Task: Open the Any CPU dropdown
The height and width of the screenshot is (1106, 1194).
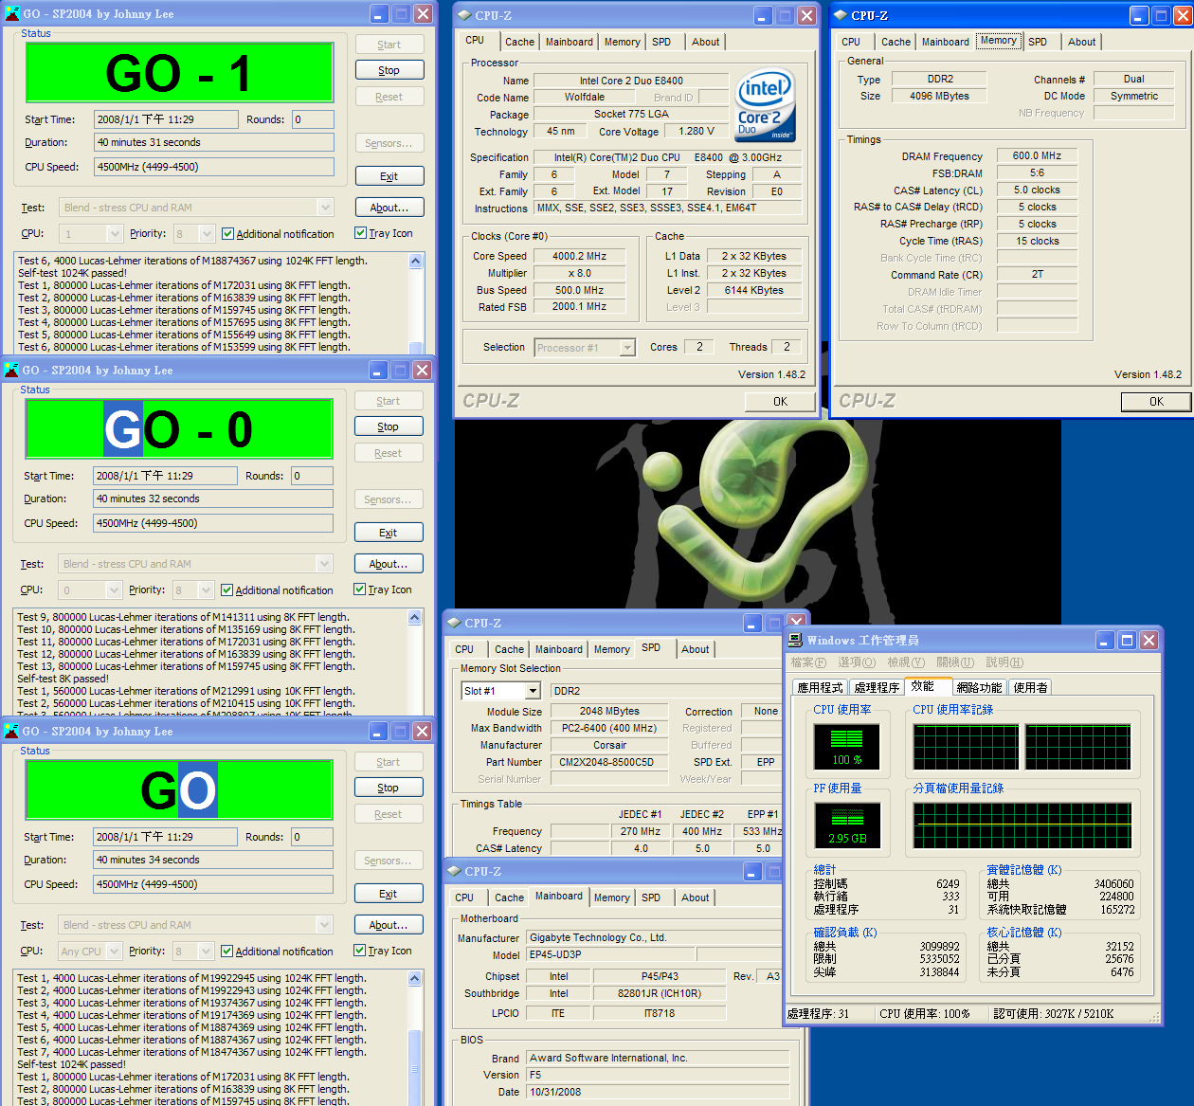Action: pos(114,952)
